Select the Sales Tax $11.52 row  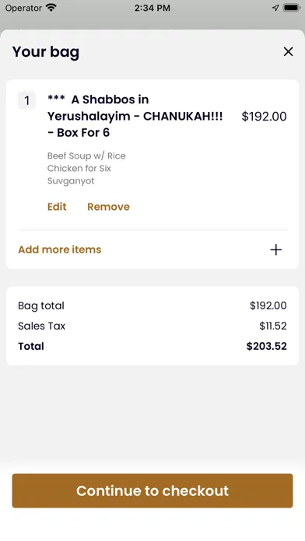152,326
